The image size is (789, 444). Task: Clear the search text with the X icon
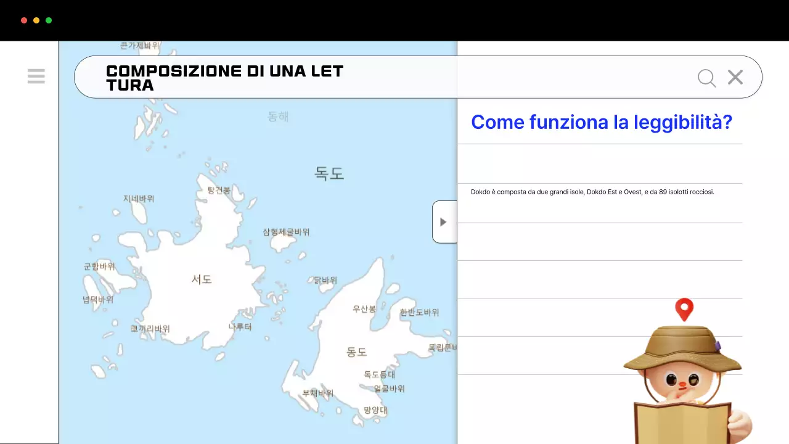(735, 77)
